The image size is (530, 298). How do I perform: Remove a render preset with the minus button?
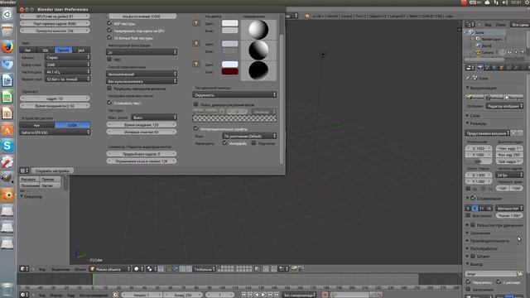520,133
